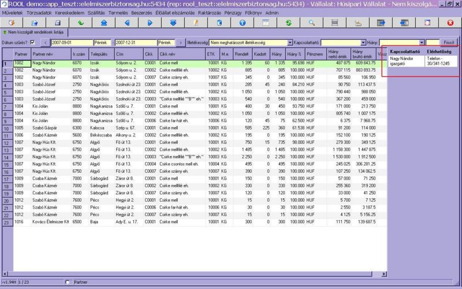Click the blue left arrow previous icon
Image resolution: width=462 pixels, height=289 pixels.
pos(127,23)
